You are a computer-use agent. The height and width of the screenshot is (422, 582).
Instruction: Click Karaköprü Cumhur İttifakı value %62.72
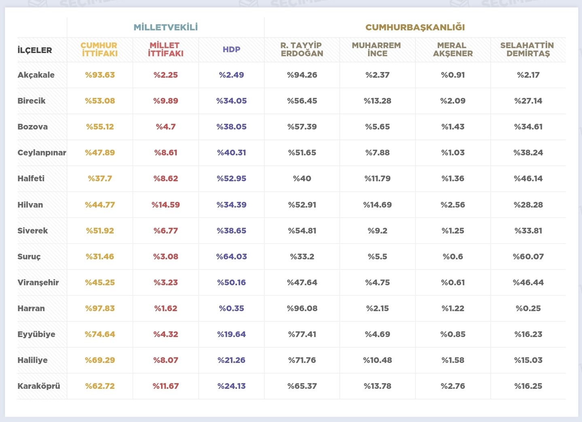tap(100, 386)
